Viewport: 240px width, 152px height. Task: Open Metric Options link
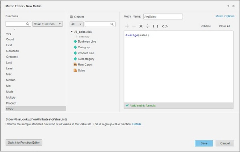click(225, 16)
